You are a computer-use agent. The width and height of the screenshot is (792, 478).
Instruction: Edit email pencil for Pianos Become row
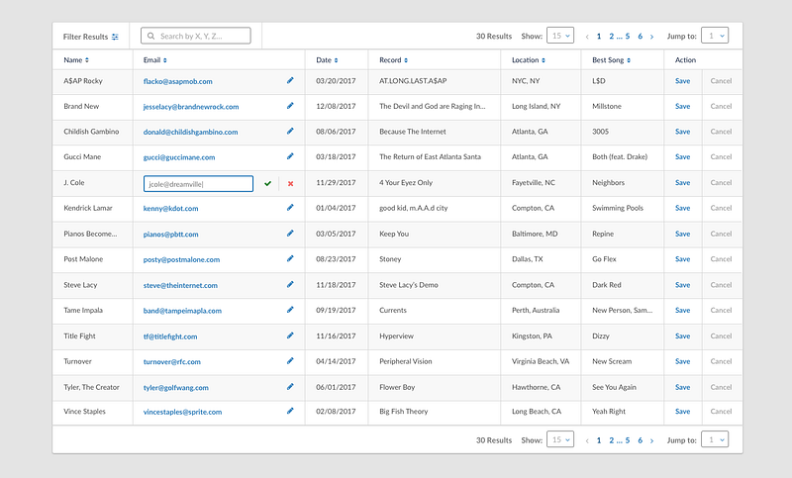290,234
